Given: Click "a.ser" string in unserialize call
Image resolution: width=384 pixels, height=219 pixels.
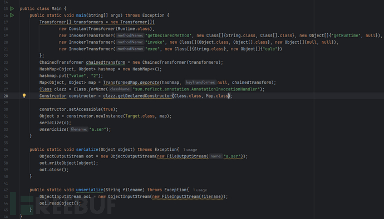Looking at the screenshot, I should (x=97, y=130).
